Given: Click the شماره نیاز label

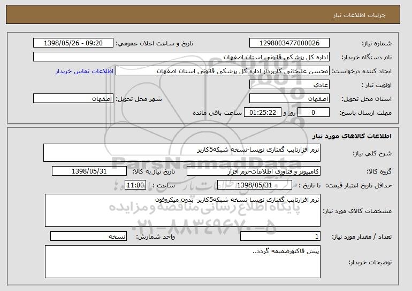Looking at the screenshot, I should pos(377,43).
